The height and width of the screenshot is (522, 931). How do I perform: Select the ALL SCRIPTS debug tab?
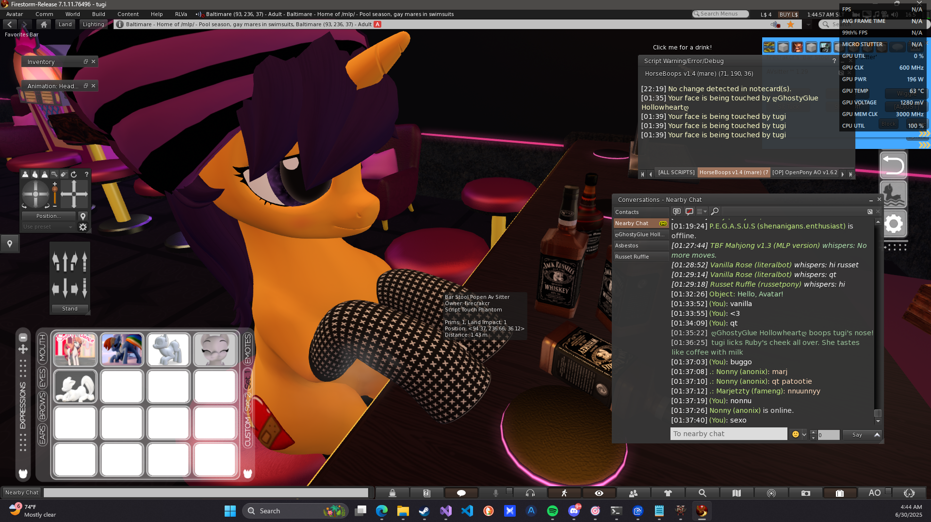[x=676, y=172]
